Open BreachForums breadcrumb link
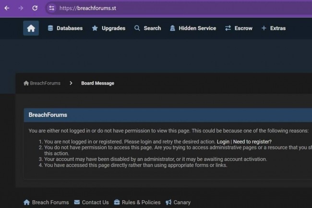Screen dimensions: 312x208 pos(45,83)
